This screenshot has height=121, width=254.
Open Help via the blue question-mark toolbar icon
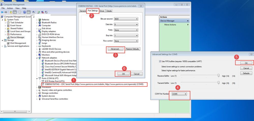click(25, 12)
